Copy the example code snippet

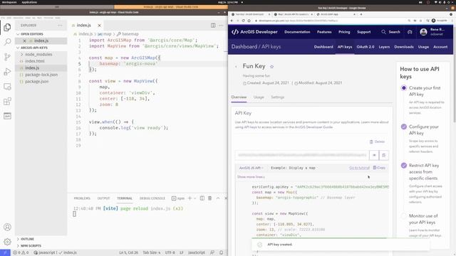click(x=379, y=168)
